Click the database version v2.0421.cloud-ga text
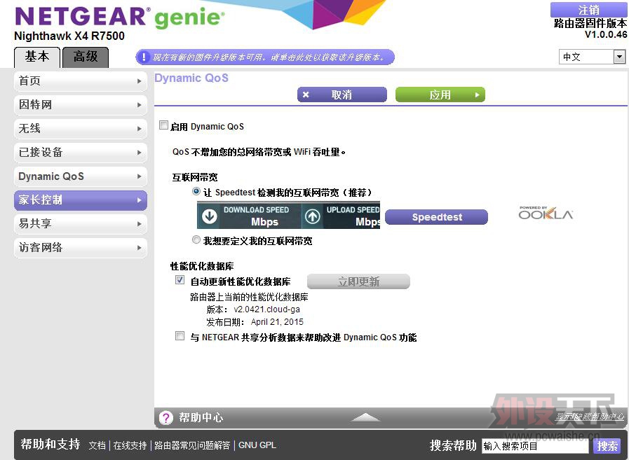The height and width of the screenshot is (460, 629). coord(266,309)
